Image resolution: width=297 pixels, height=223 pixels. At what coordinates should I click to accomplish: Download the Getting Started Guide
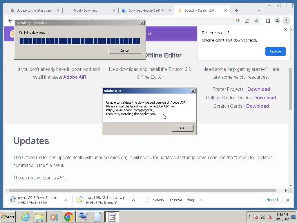click(x=265, y=98)
